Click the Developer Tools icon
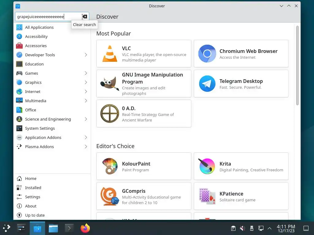Image resolution: width=314 pixels, height=235 pixels. (19, 55)
